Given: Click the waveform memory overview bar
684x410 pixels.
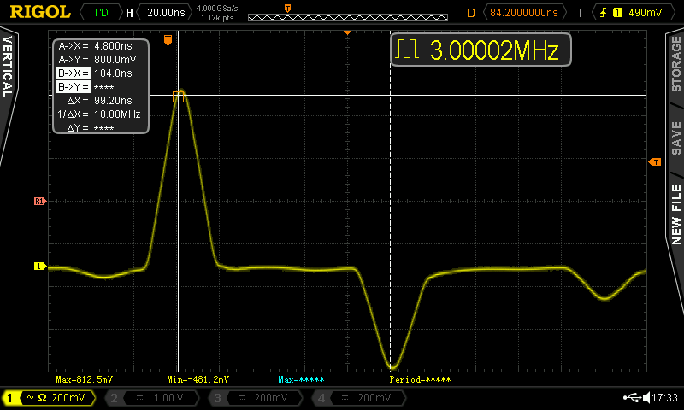Looking at the screenshot, I should point(348,17).
